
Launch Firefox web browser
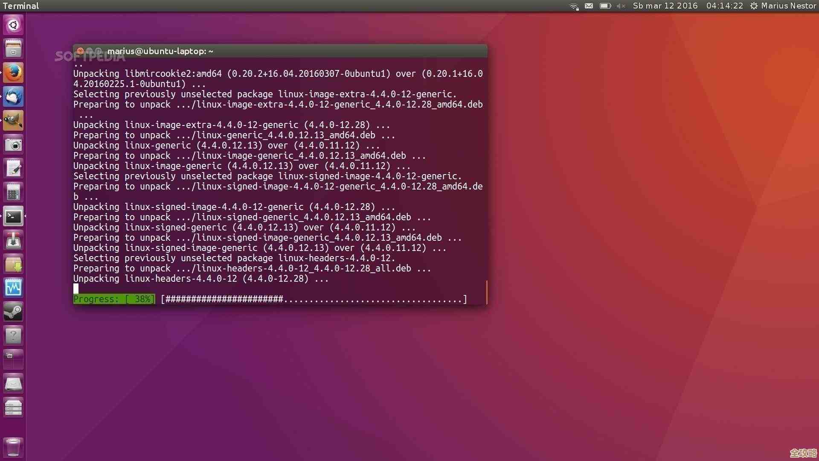(13, 73)
